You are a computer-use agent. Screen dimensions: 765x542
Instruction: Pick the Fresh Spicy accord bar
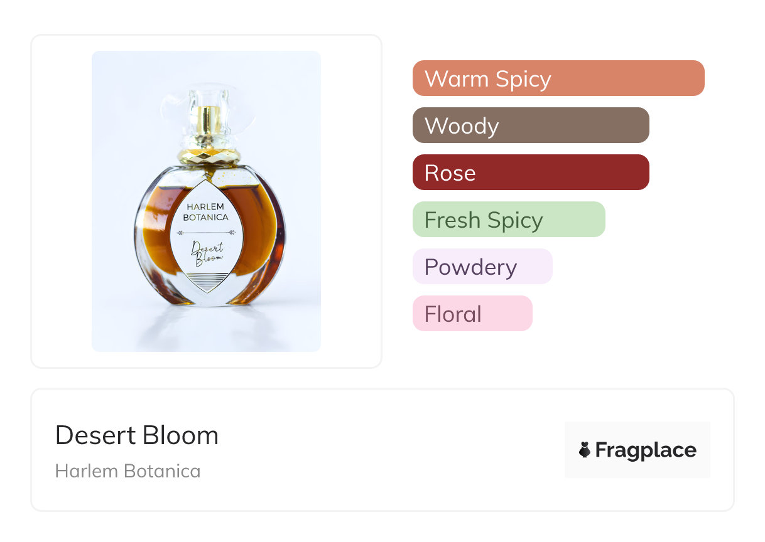(x=508, y=220)
